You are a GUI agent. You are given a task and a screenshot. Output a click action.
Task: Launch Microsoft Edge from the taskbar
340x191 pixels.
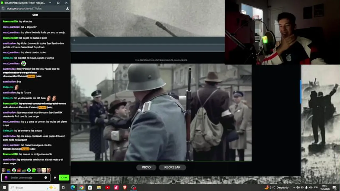click(x=73, y=187)
